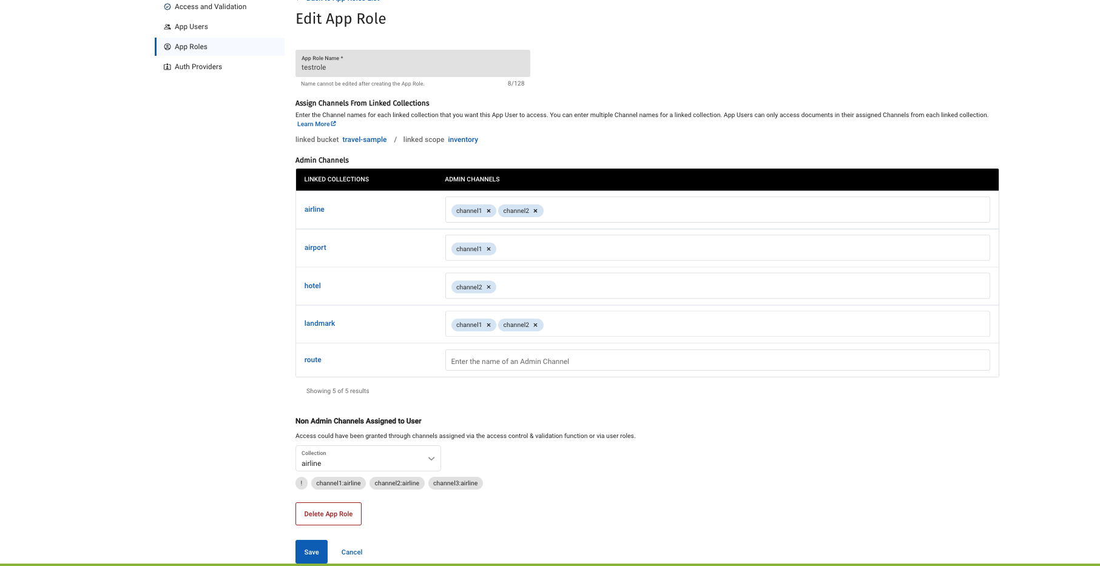
Task: Click Cancel below the form
Action: (351, 552)
